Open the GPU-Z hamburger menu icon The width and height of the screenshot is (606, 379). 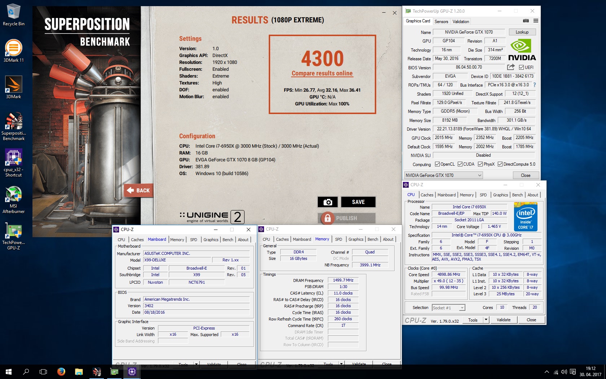pos(536,21)
